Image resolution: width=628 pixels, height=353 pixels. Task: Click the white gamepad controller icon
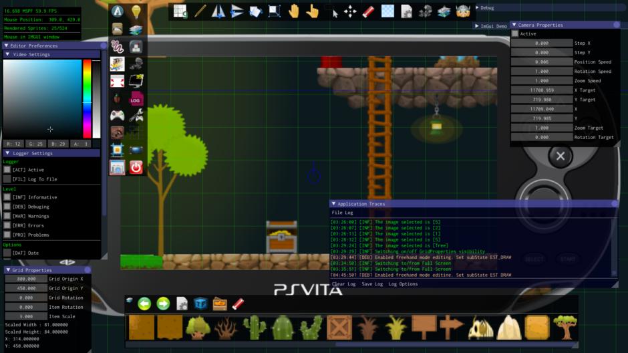click(x=118, y=116)
